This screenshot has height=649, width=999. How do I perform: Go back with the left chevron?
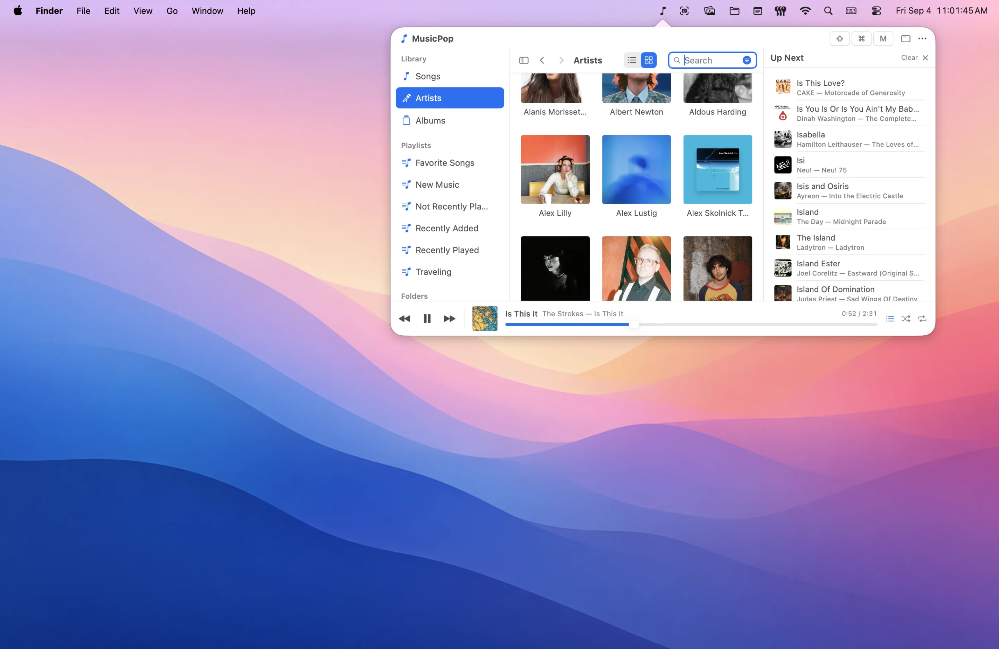tap(542, 60)
